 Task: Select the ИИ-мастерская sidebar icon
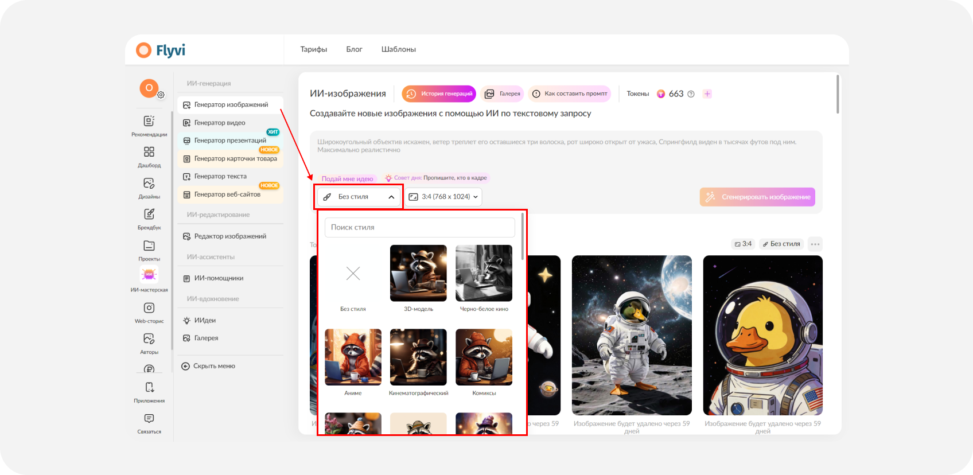[x=149, y=275]
